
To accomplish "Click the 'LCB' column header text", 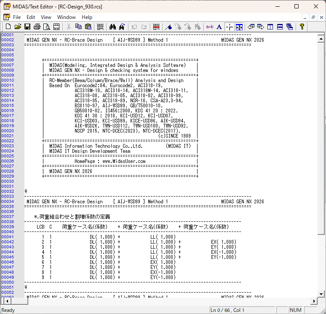I will pyautogui.click(x=40, y=227).
